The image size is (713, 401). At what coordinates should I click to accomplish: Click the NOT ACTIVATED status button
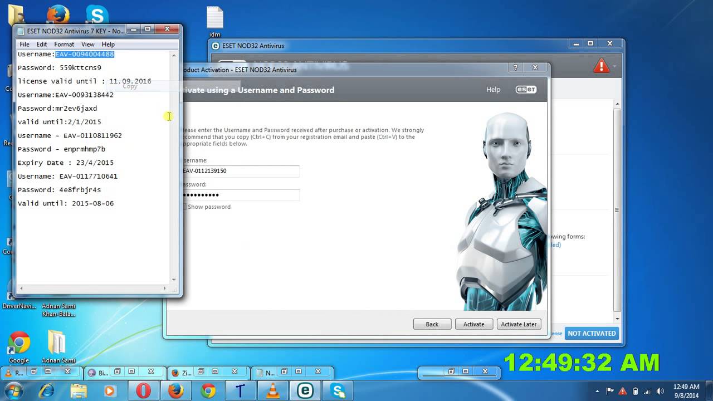coord(592,333)
